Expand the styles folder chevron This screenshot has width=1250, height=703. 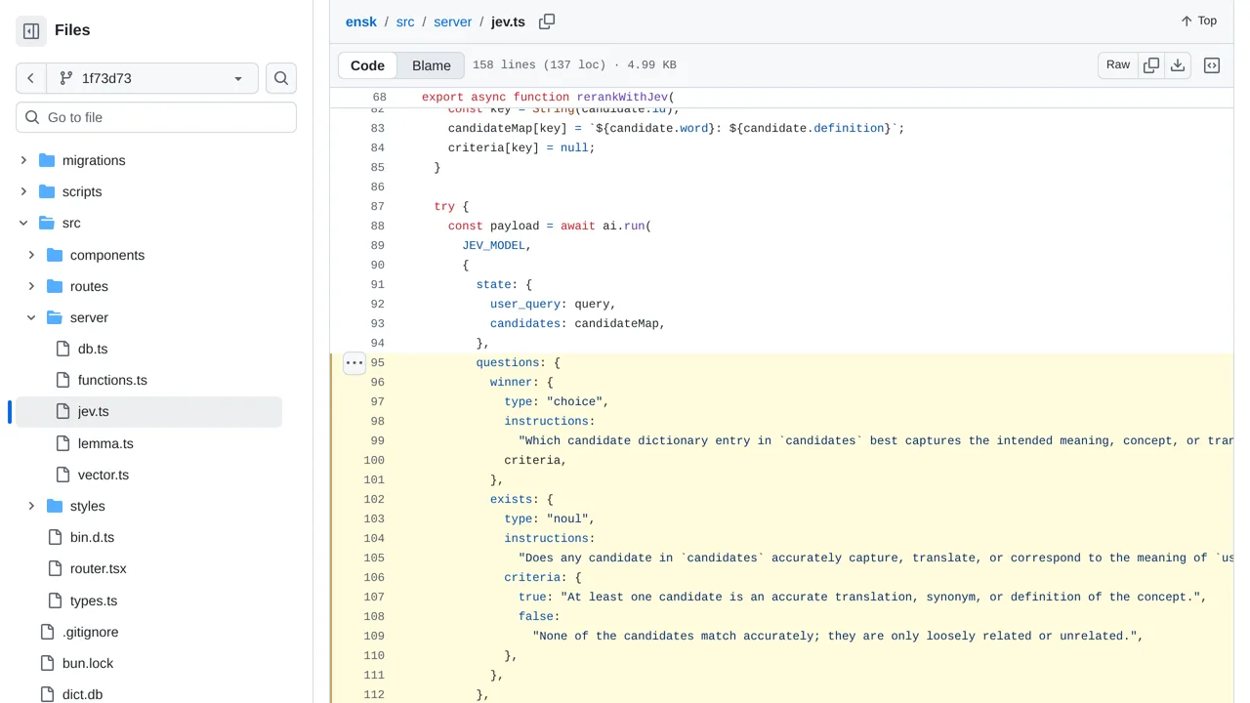coord(31,506)
